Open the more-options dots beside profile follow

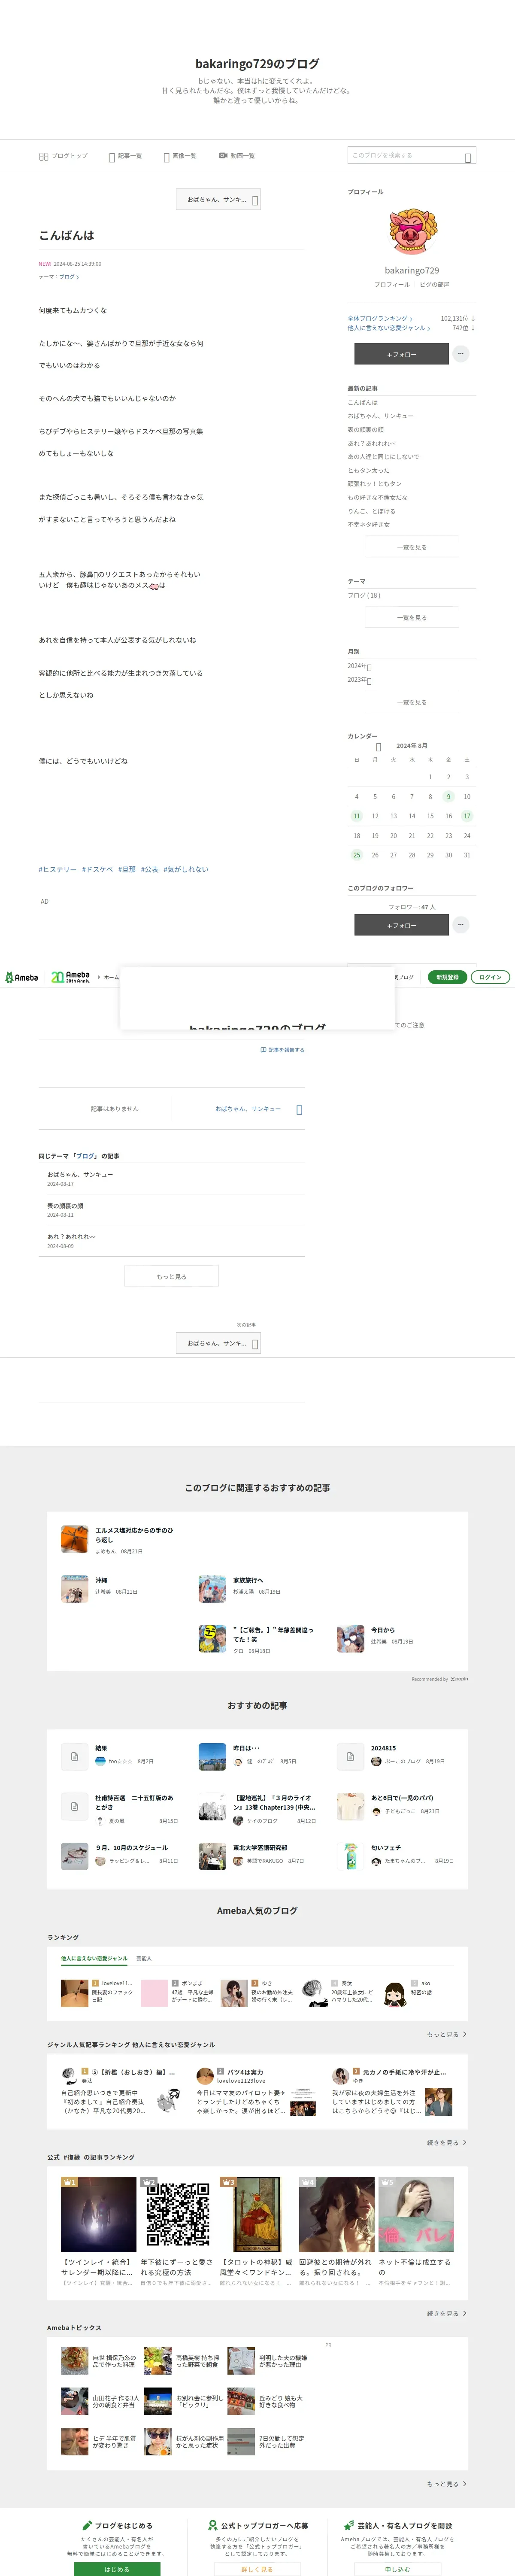(461, 354)
